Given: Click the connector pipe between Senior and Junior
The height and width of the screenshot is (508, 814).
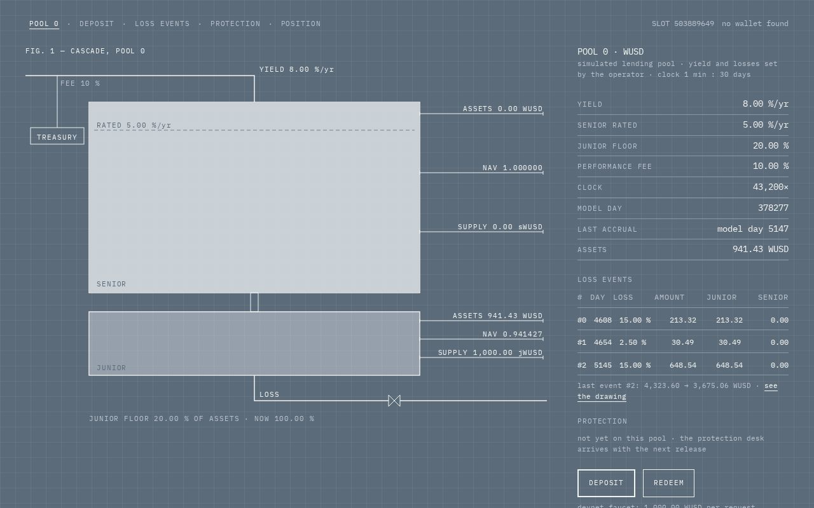Looking at the screenshot, I should 254,302.
